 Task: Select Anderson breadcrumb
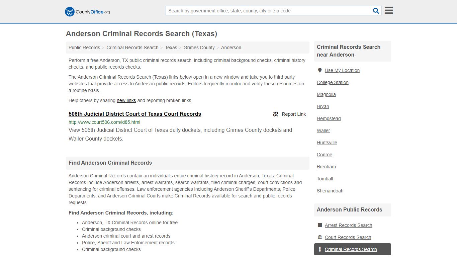[x=231, y=48]
